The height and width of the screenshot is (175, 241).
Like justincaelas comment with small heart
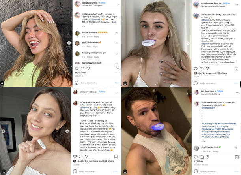click(x=236, y=148)
